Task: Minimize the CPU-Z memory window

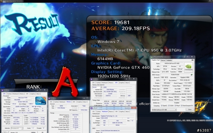Action: (x=84, y=98)
